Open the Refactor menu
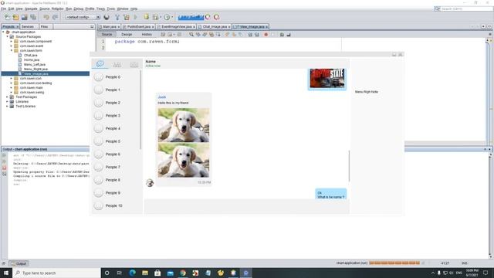 58,8
